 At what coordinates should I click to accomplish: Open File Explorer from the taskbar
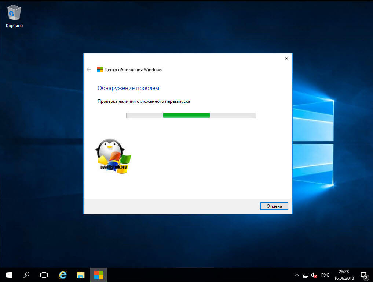(x=81, y=275)
